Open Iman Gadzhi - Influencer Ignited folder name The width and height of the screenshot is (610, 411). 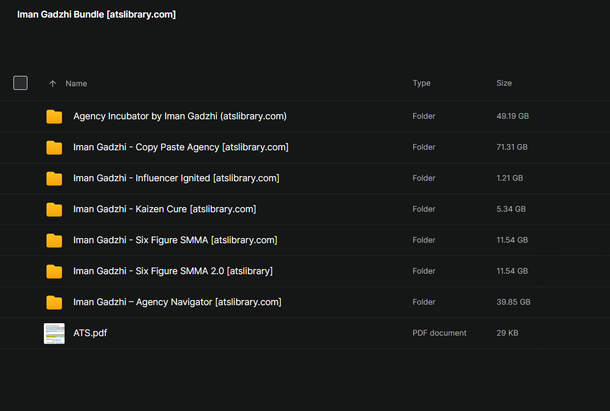point(176,178)
